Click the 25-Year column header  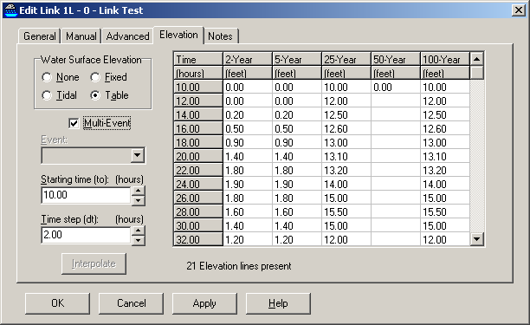click(346, 60)
